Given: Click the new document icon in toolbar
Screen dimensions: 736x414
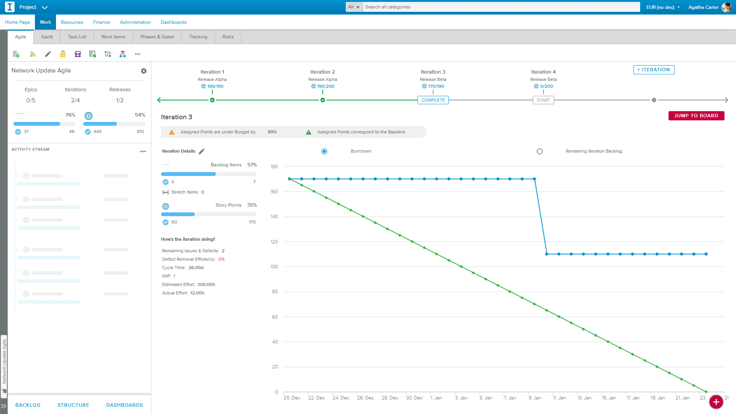Looking at the screenshot, I should pos(16,54).
